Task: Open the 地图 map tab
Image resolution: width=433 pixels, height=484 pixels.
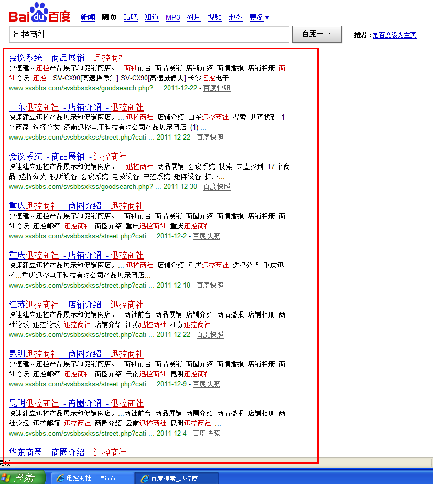Action: pos(235,17)
